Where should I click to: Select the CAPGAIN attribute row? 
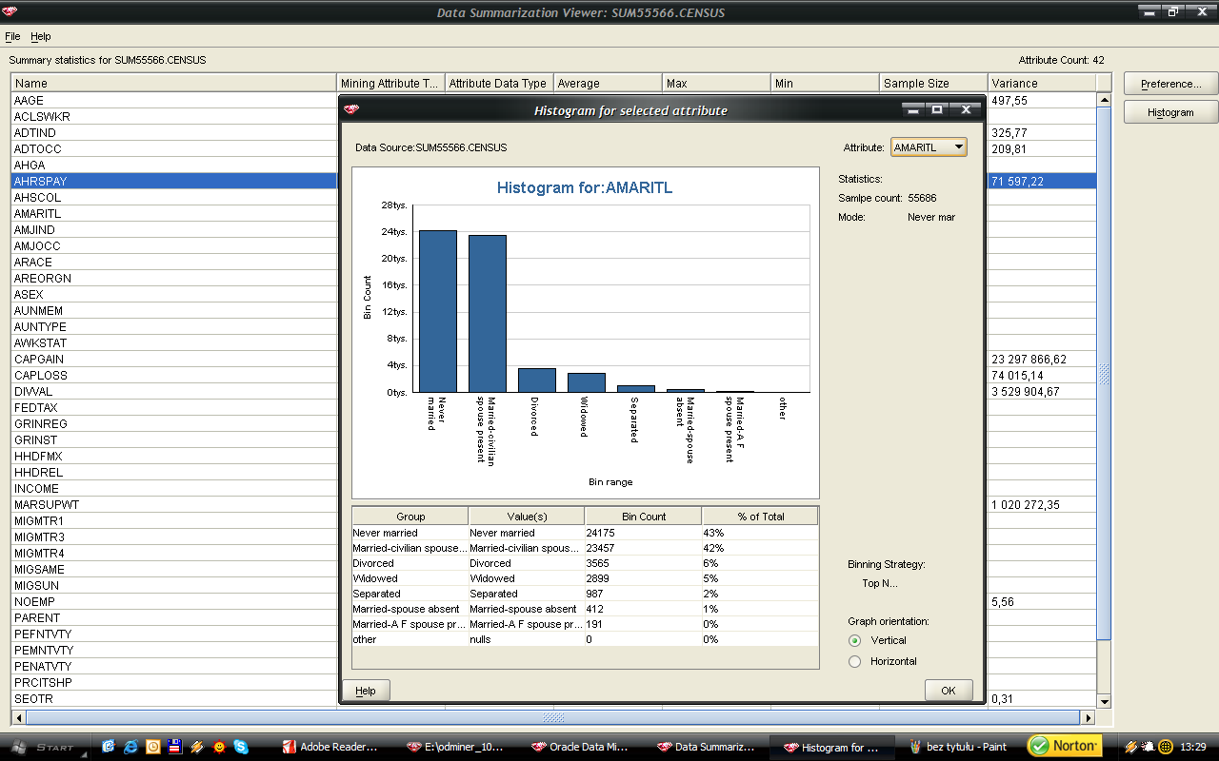(174, 359)
